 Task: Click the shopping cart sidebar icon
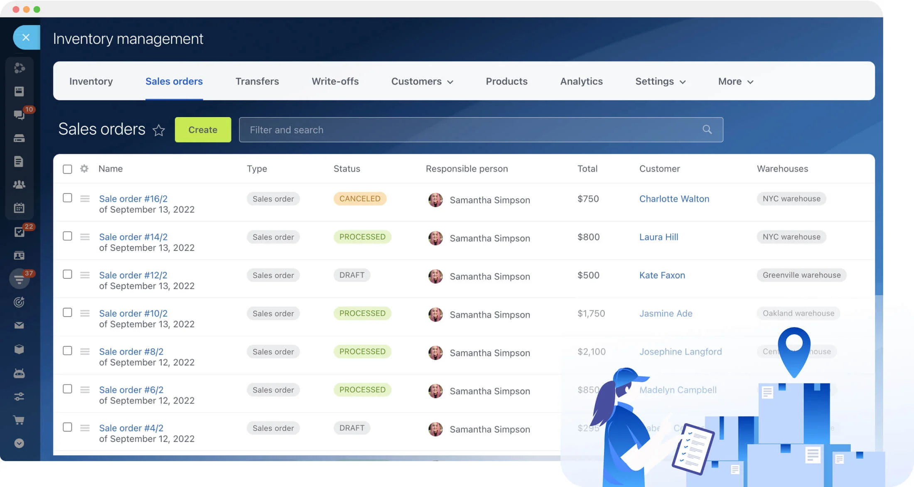click(19, 420)
